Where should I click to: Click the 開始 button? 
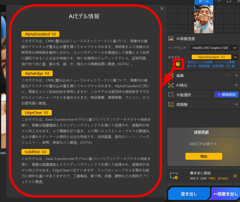pyautogui.click(x=204, y=156)
